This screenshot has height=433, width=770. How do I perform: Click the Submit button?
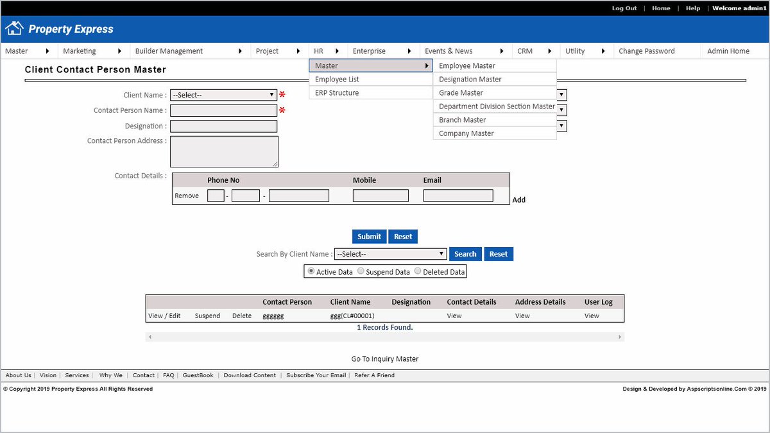(x=369, y=236)
